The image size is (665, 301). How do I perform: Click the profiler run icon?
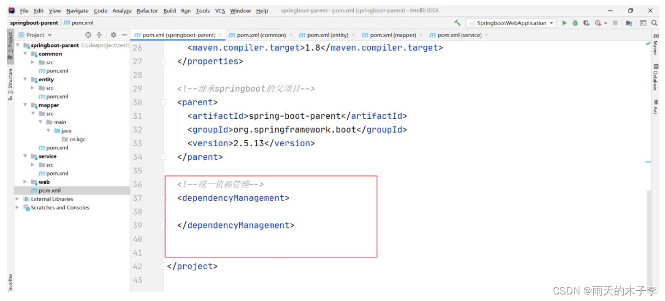tap(598, 23)
